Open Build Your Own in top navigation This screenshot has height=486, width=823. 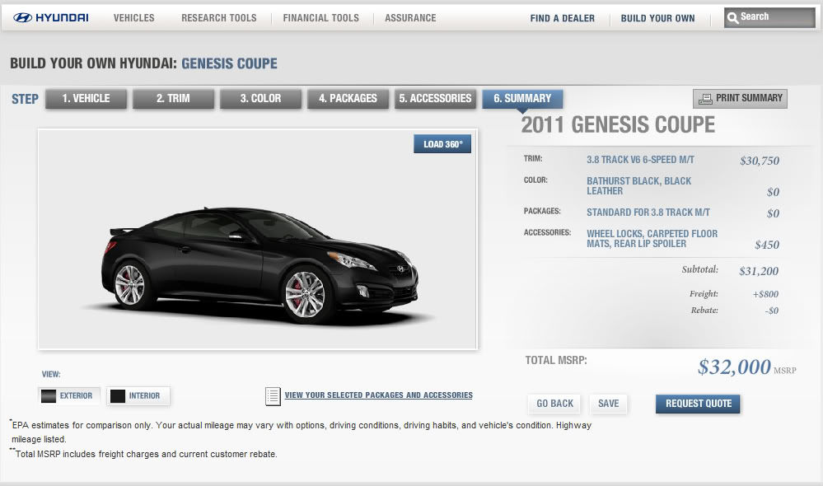coord(657,18)
